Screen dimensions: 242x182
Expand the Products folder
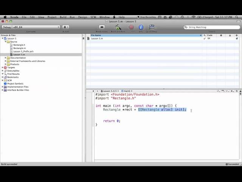click(x=6, y=64)
